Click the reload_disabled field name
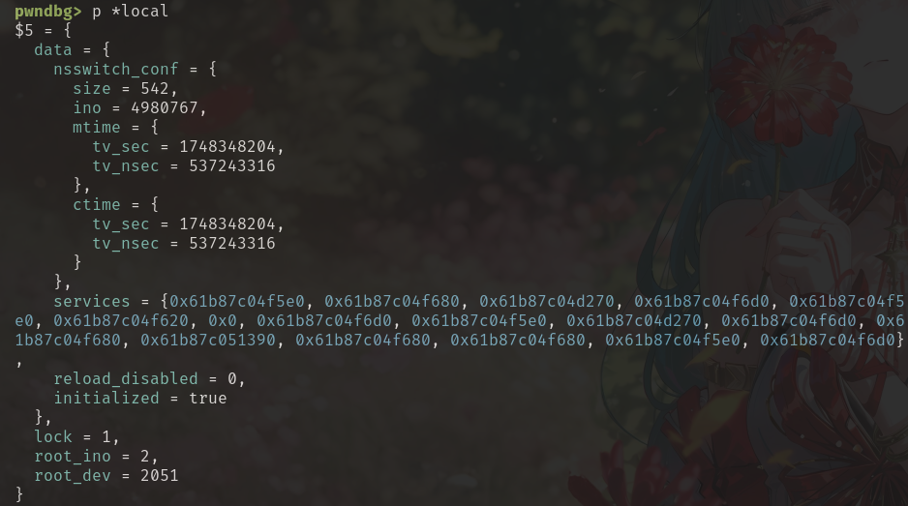The height and width of the screenshot is (506, 908). click(x=126, y=378)
